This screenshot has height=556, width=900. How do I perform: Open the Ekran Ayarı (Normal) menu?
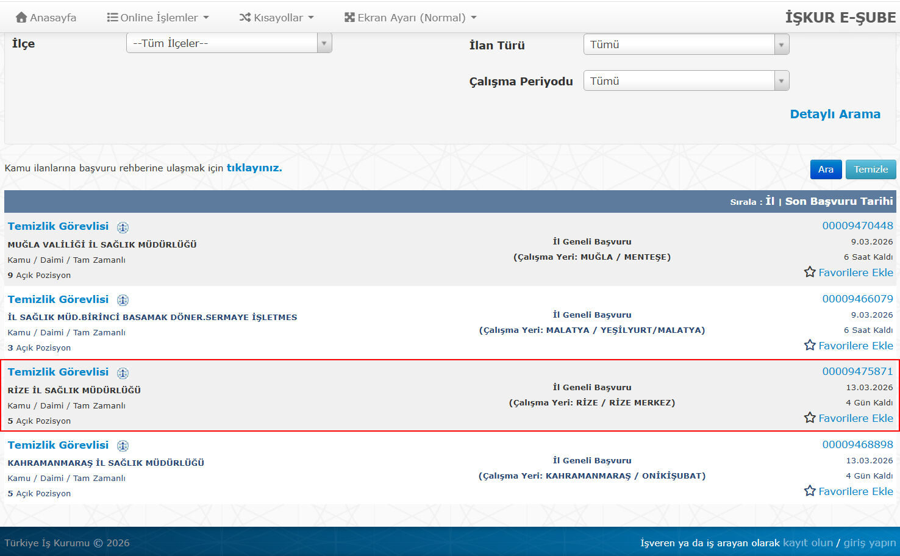point(410,18)
